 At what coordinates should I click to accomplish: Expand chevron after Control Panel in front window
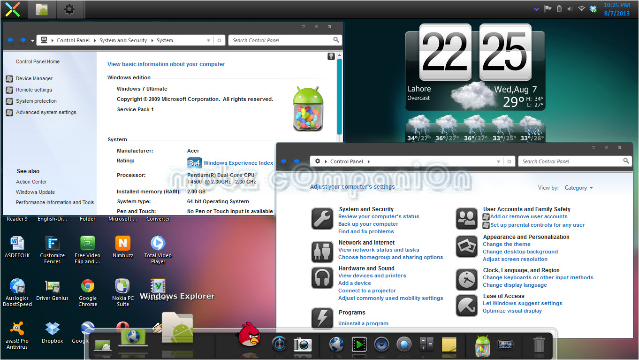(368, 161)
